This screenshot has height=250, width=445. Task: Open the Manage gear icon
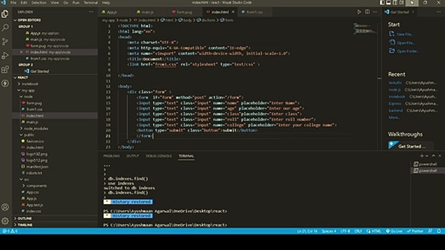5,221
